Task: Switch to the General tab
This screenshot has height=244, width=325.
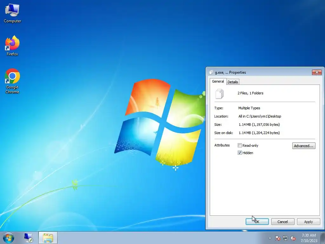Action: pos(218,81)
